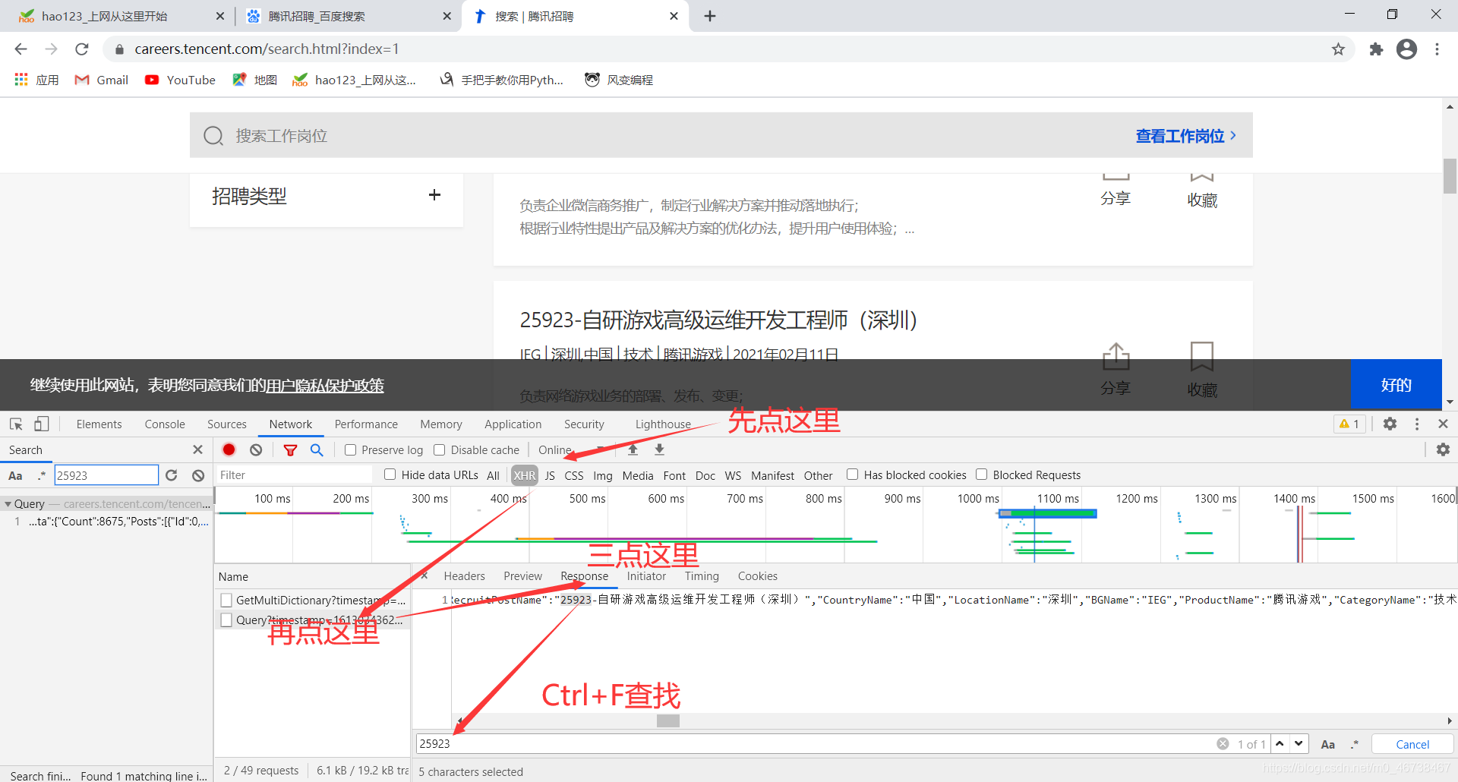1458x782 pixels.
Task: Open the Application tab
Action: 513,424
